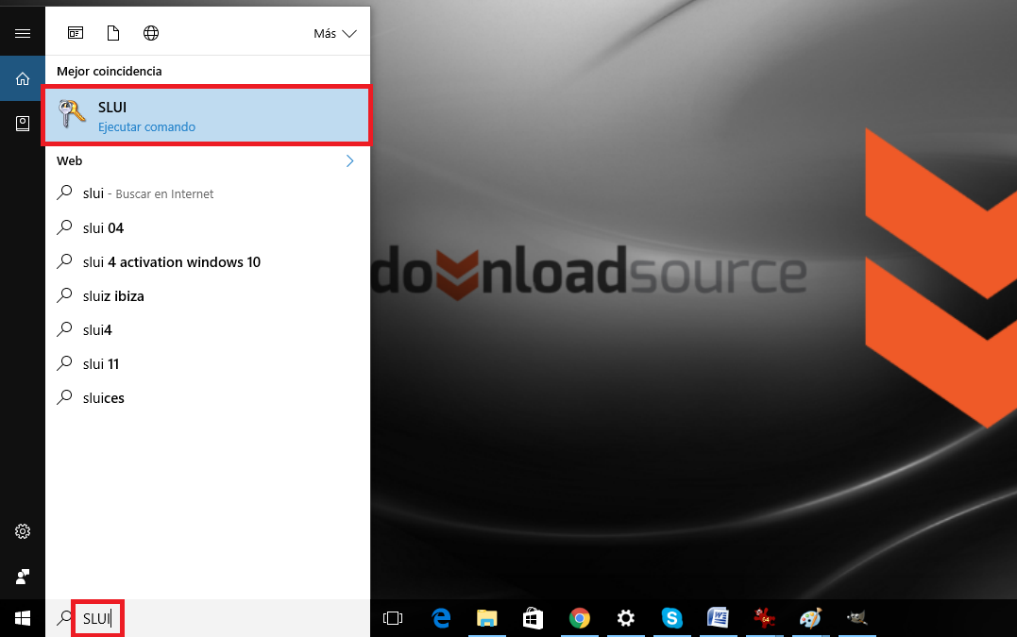Viewport: 1017px width, 637px height.
Task: Click the 'Mejor coincidencia' heading
Action: [x=109, y=72]
